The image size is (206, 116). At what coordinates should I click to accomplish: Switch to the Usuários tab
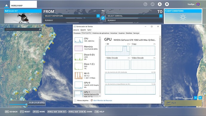click(122, 33)
